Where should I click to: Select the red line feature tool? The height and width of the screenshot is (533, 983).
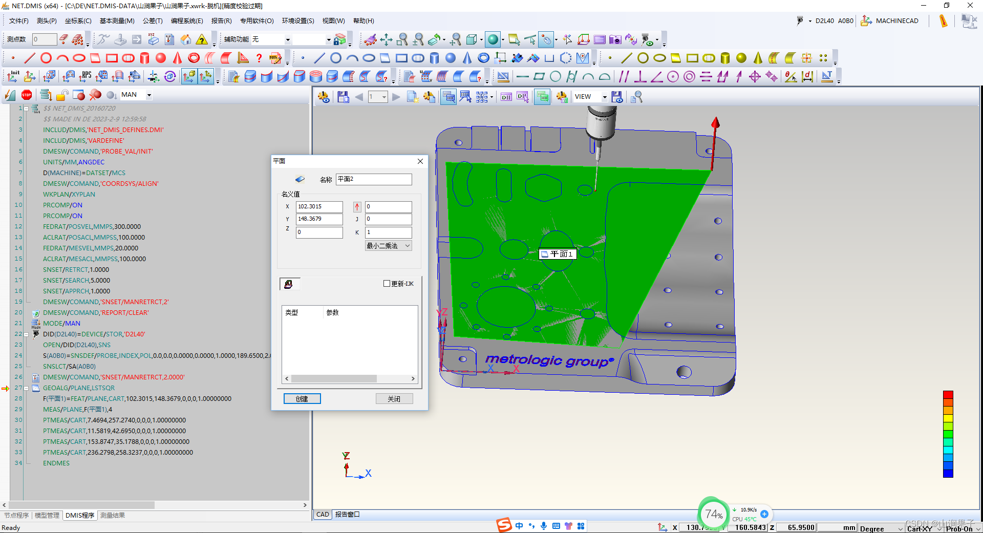[30, 58]
